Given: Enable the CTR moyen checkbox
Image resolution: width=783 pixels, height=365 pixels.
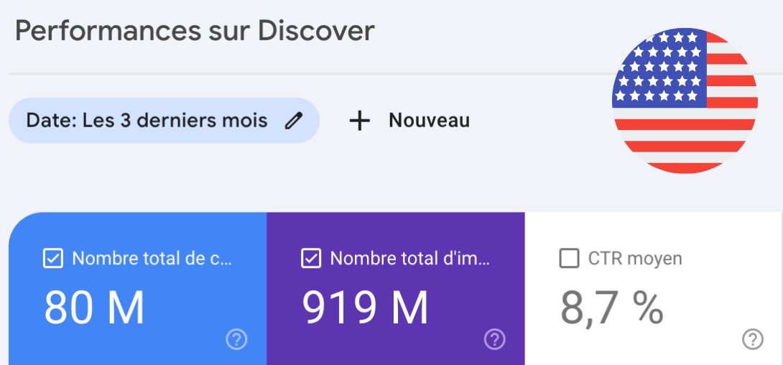Looking at the screenshot, I should click(569, 259).
